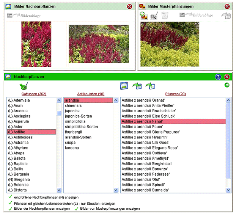Click the Bilder Musterpflanzungen title bar icon
239x215 pixels.
pyautogui.click(x=142, y=6)
